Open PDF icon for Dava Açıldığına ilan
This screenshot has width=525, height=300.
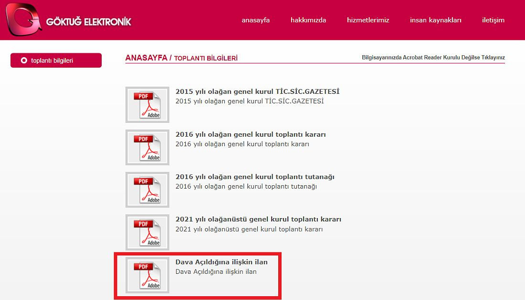(147, 275)
